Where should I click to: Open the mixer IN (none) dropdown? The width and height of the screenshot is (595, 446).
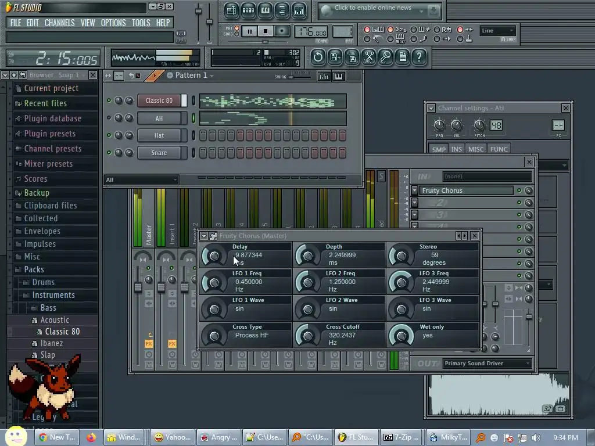coord(488,177)
